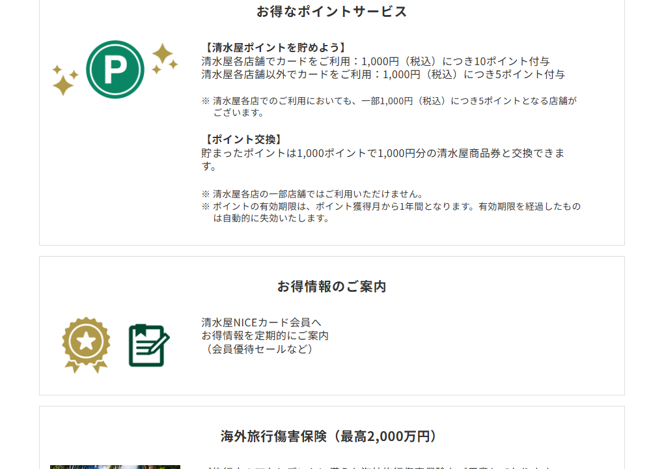Click the note about ポイントの有効期限
Image resolution: width=664 pixels, height=469 pixels.
click(391, 212)
